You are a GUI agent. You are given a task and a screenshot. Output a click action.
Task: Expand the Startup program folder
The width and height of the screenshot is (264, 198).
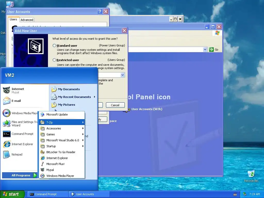tap(62, 146)
